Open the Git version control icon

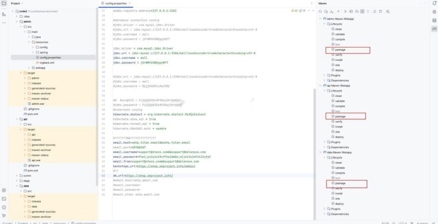(3, 215)
